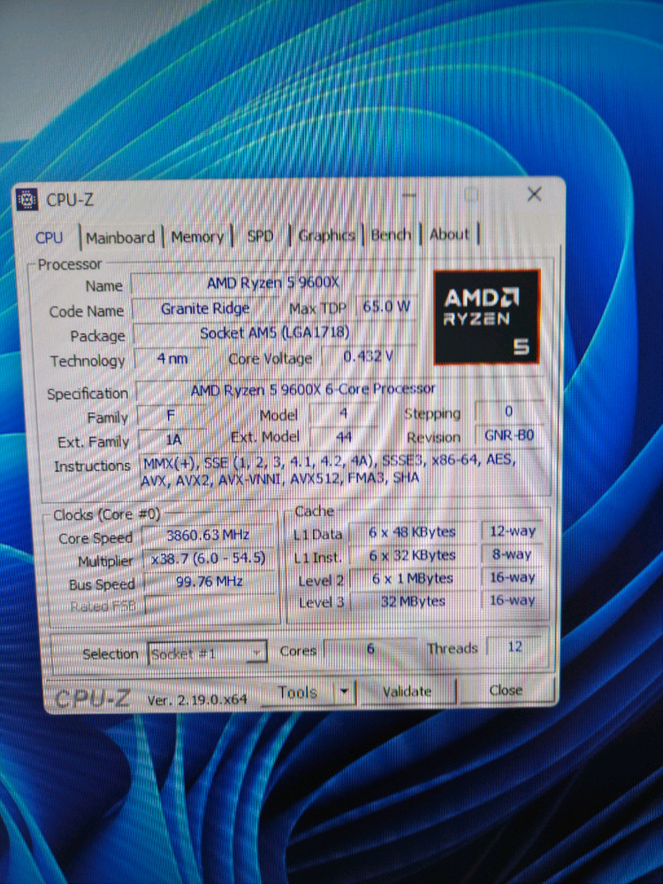Click the empty Rated FSB field

coord(210,605)
